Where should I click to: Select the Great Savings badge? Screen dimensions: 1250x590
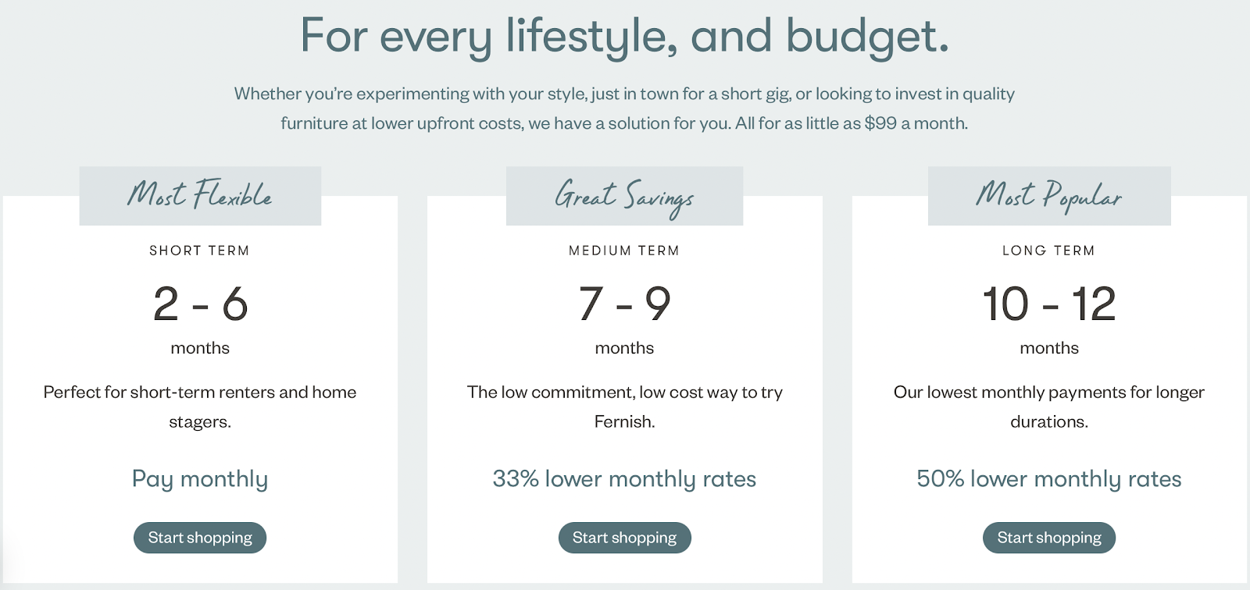[624, 196]
